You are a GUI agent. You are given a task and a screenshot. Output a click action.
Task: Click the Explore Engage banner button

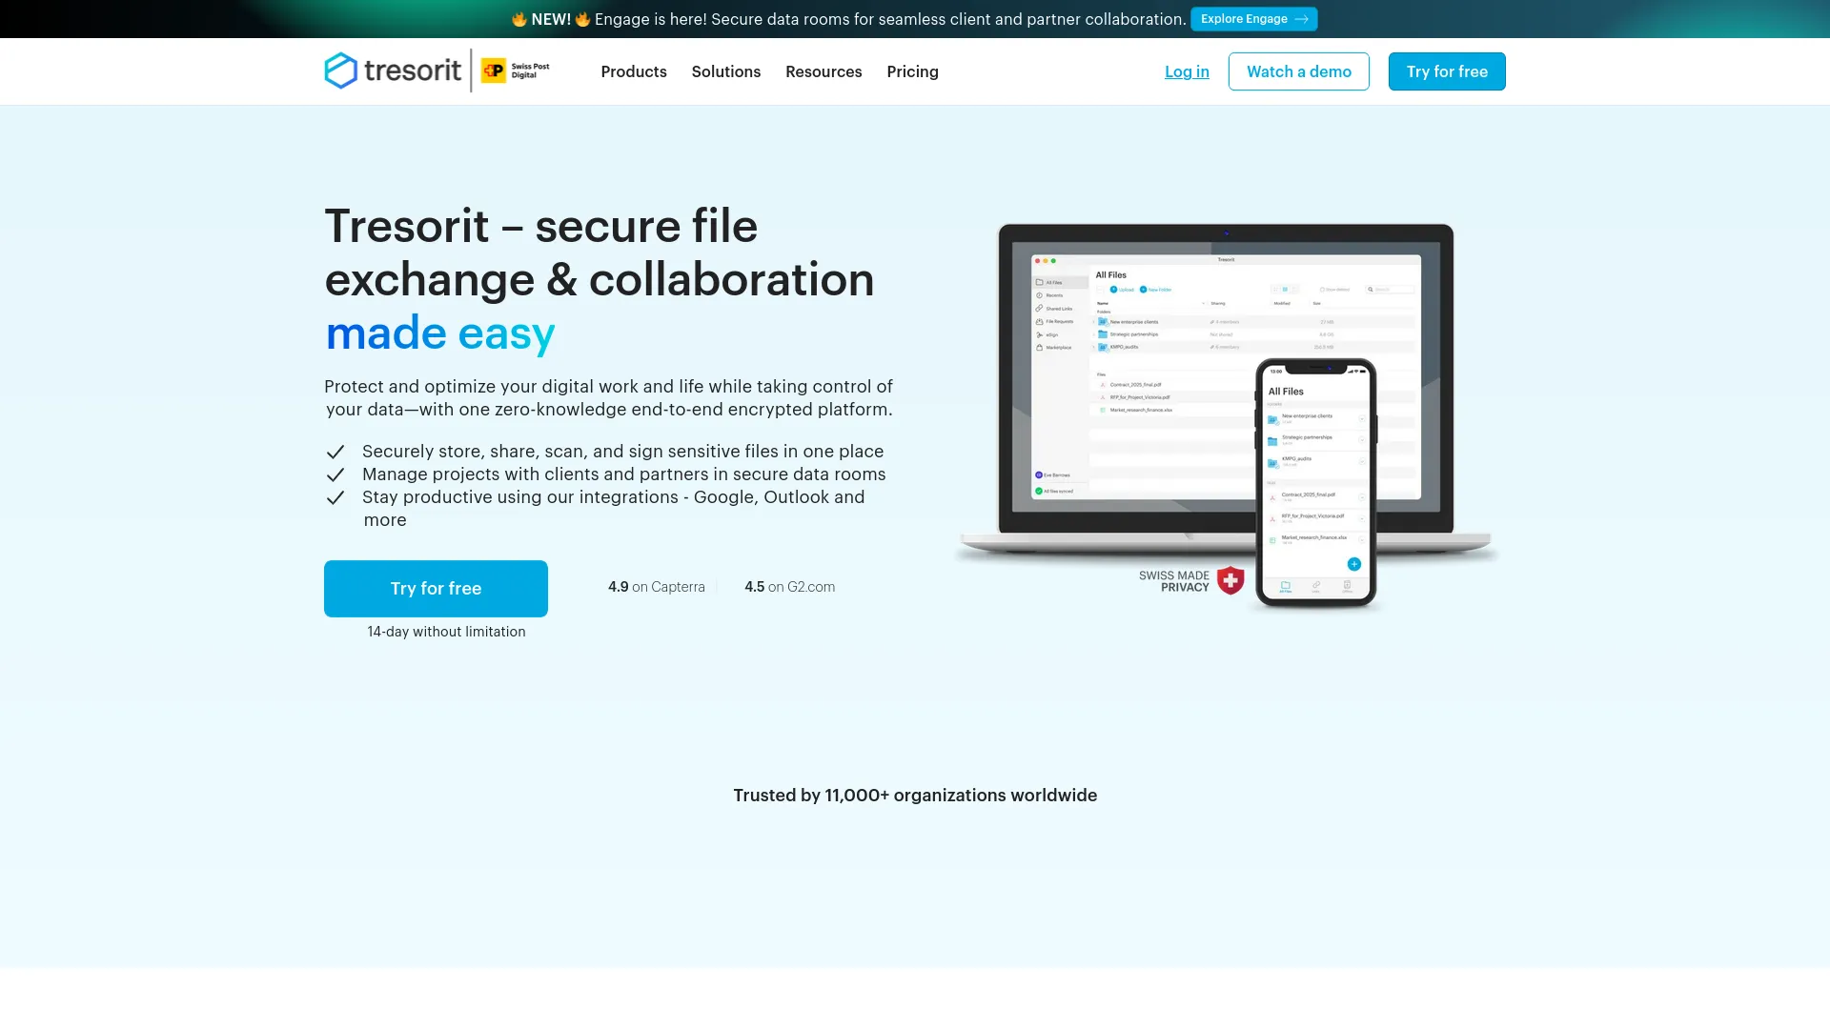point(1254,19)
